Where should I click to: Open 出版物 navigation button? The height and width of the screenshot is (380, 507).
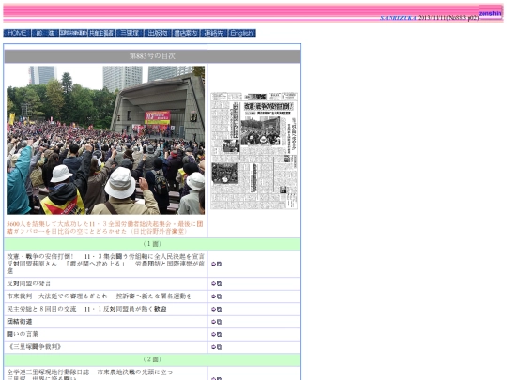click(158, 33)
